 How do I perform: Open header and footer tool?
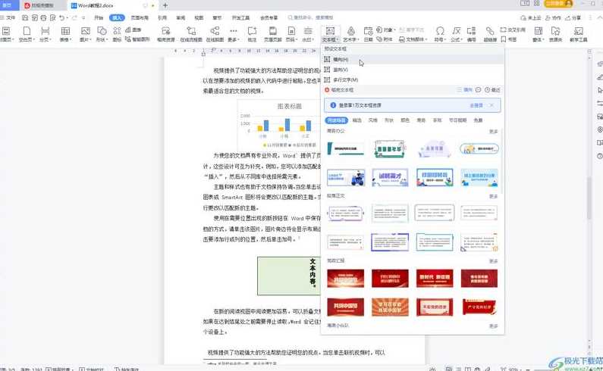272,34
